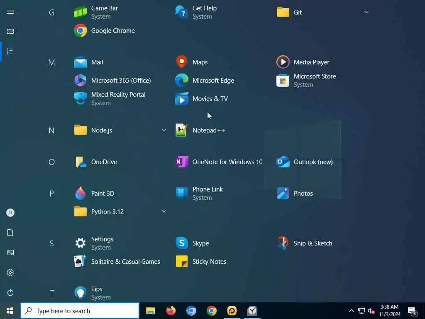Open the taskbar clock and date
The height and width of the screenshot is (319, 425).
[389, 311]
